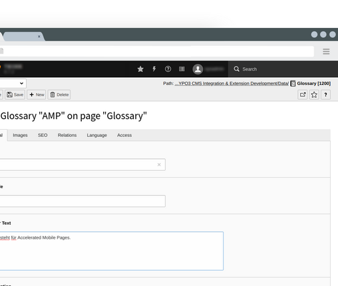Close the browser tab with x
This screenshot has height=286, width=338.
coord(39,37)
